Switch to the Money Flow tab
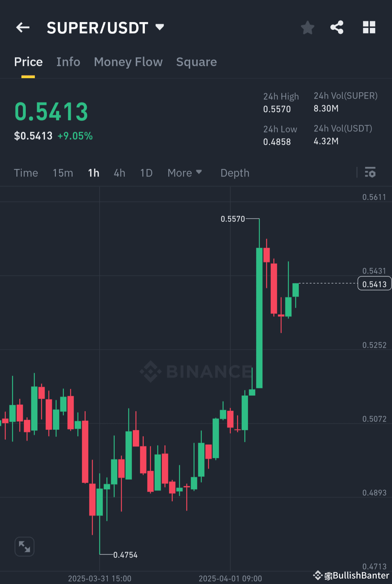The width and height of the screenshot is (392, 584). tap(128, 62)
